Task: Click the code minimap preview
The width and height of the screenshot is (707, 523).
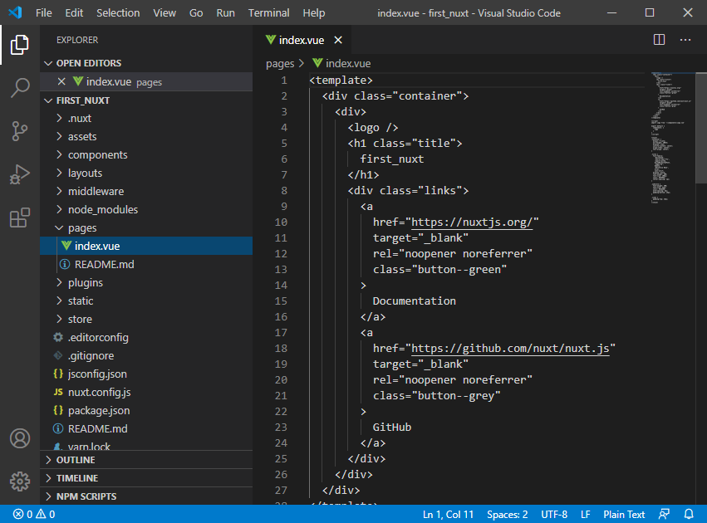Action: (669, 125)
